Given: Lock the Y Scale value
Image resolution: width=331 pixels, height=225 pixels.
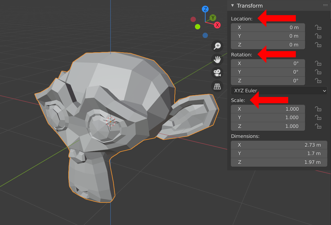Looking at the screenshot, I should (318, 118).
